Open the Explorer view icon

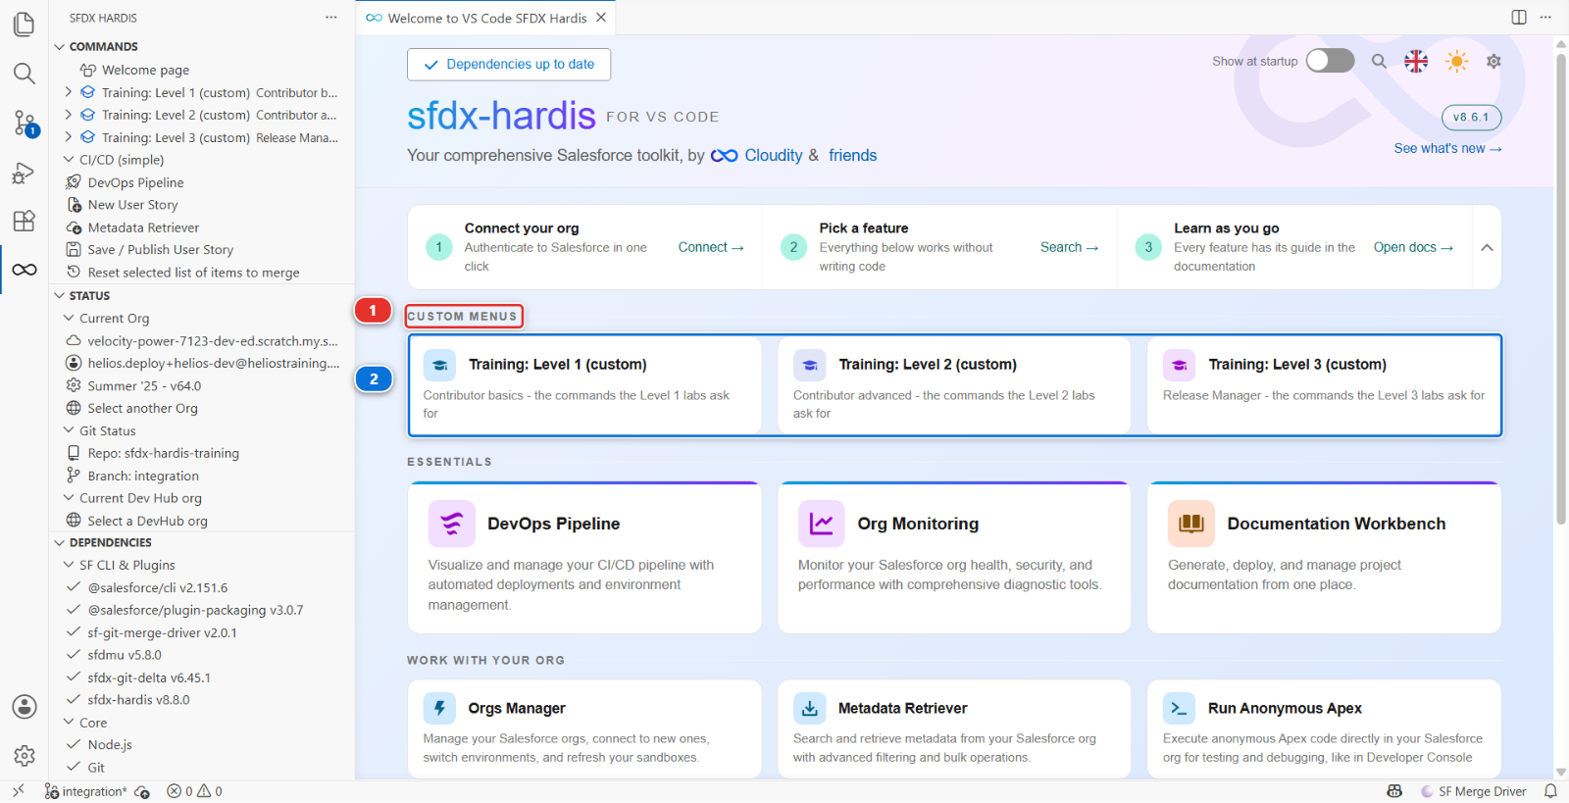(x=25, y=25)
